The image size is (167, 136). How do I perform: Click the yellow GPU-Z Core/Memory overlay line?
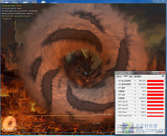(x=16, y=16)
